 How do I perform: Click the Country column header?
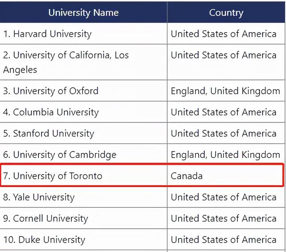(x=226, y=12)
